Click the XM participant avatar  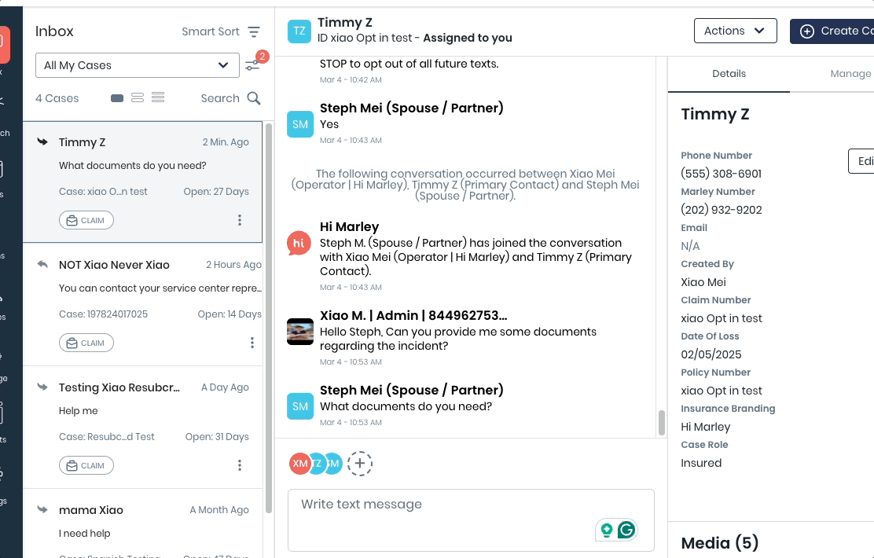pos(300,464)
